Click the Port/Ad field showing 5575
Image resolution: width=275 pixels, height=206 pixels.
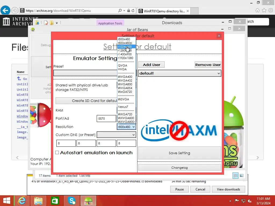tap(106, 119)
